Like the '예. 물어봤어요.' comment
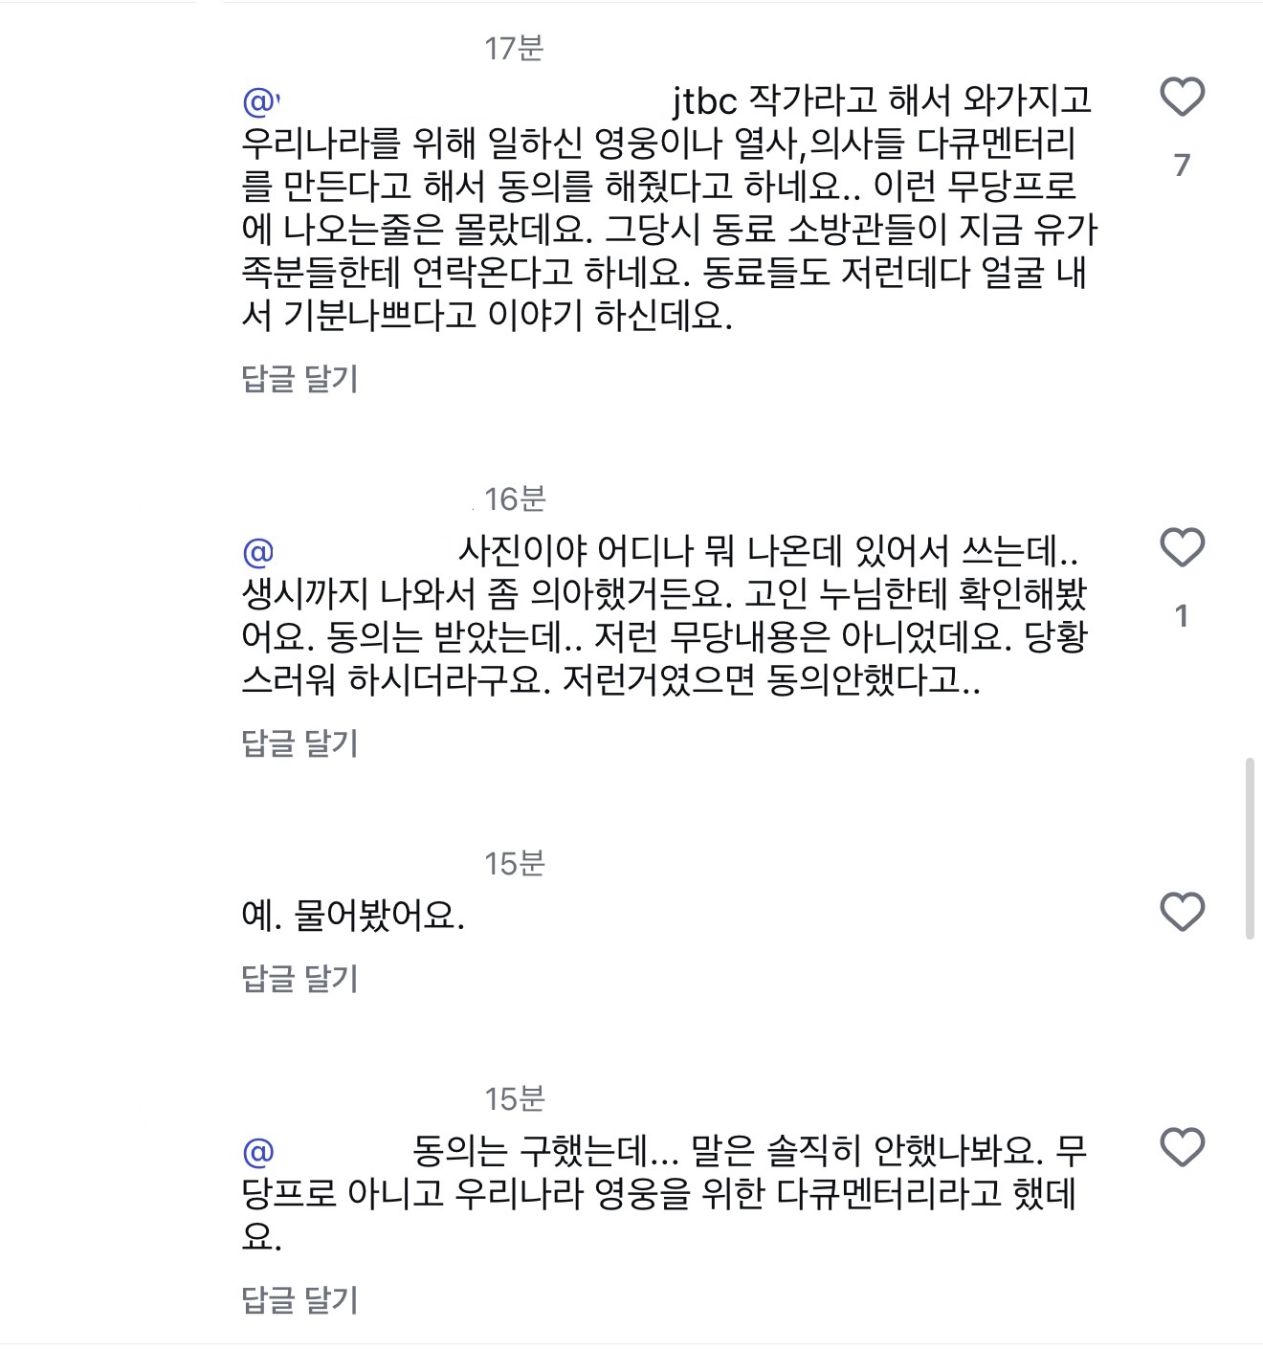 tap(1182, 912)
